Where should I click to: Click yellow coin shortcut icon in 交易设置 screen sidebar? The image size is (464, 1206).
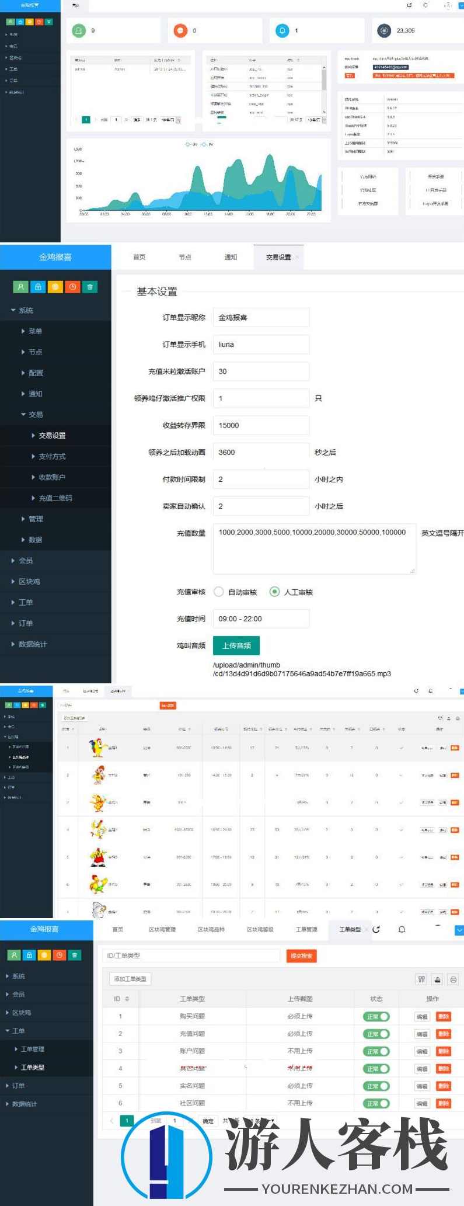(x=55, y=287)
